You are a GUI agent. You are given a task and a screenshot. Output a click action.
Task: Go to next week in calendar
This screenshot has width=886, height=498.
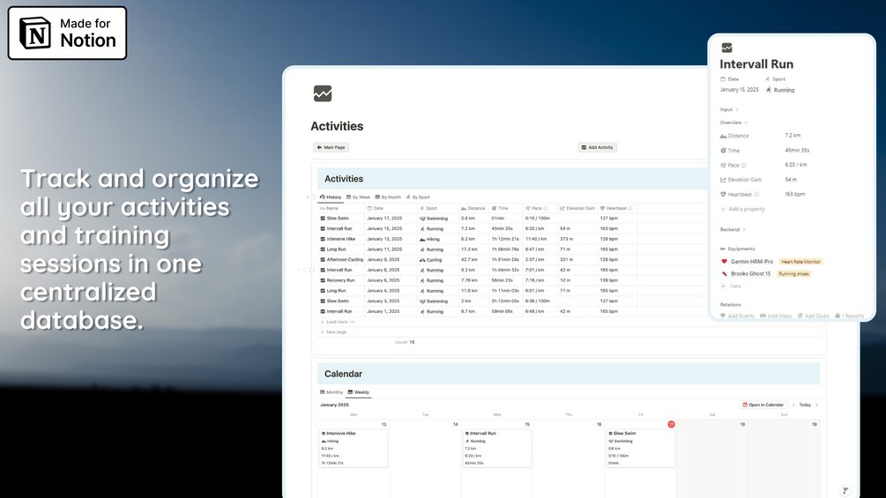[816, 405]
